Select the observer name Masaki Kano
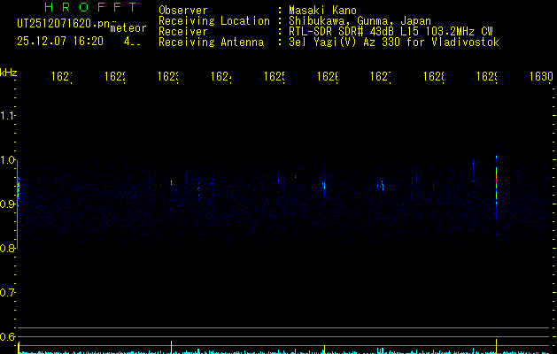This screenshot has width=557, height=354. pyautogui.click(x=322, y=11)
